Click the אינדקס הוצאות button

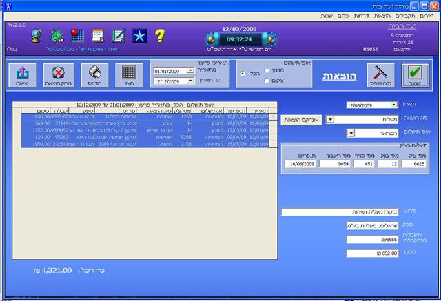(301, 120)
